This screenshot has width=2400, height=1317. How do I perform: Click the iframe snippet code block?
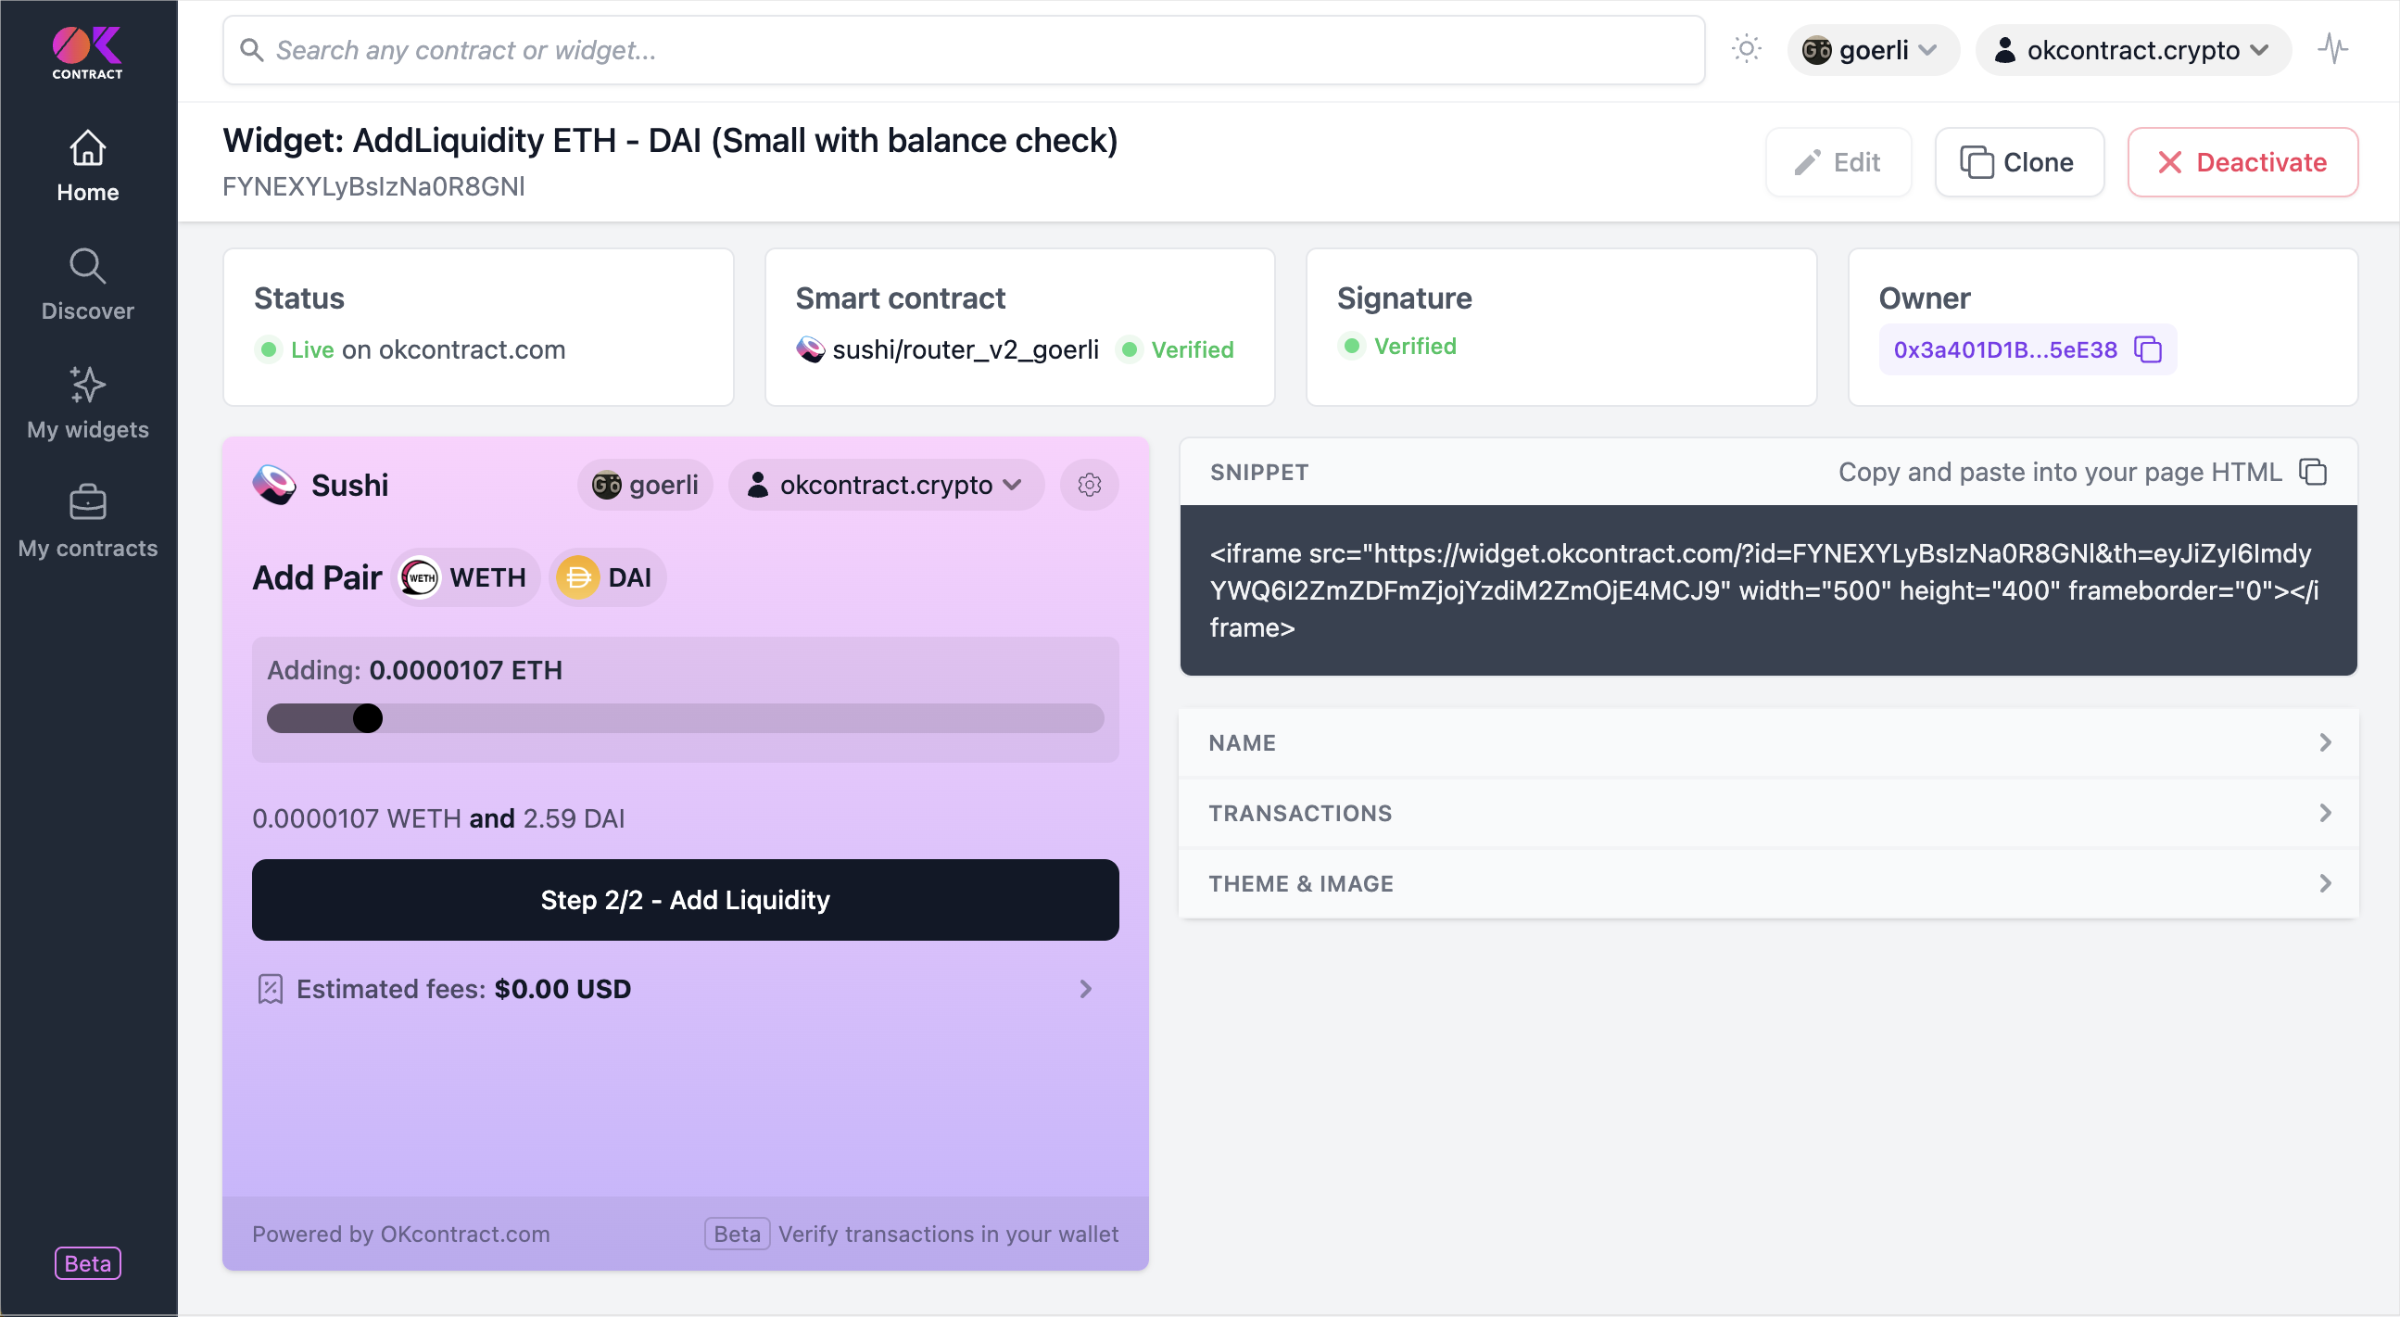click(x=1767, y=591)
